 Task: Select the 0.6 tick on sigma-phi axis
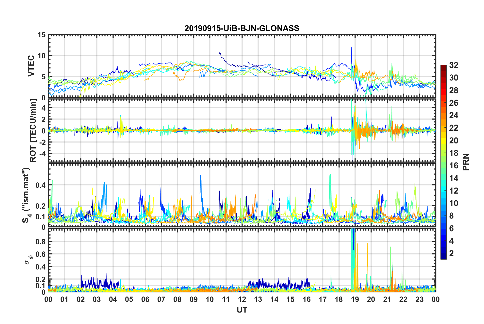coord(41,254)
